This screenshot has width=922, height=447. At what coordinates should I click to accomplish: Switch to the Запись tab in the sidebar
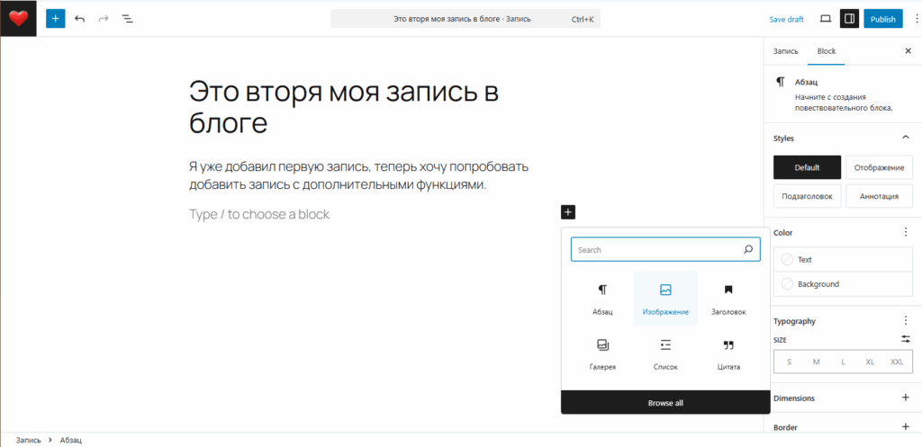[785, 51]
